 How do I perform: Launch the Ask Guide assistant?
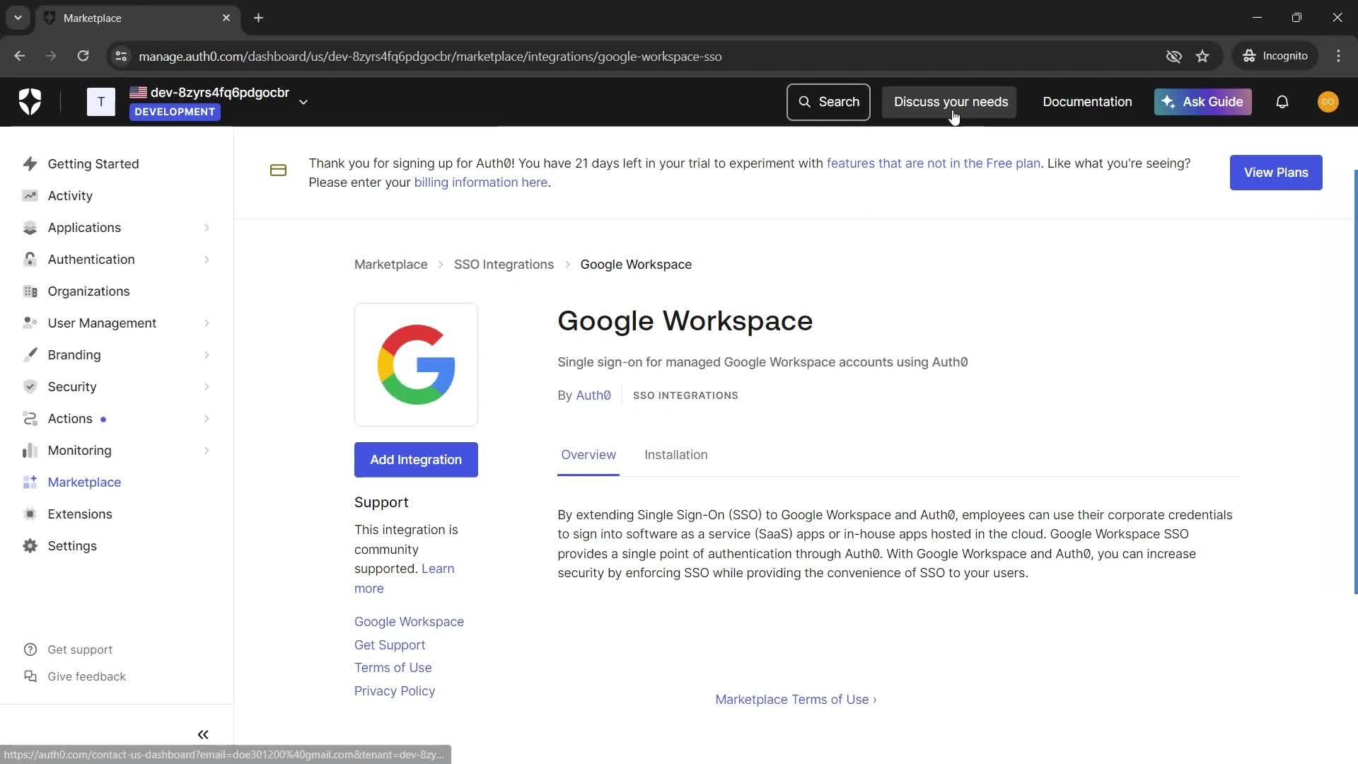(x=1203, y=102)
